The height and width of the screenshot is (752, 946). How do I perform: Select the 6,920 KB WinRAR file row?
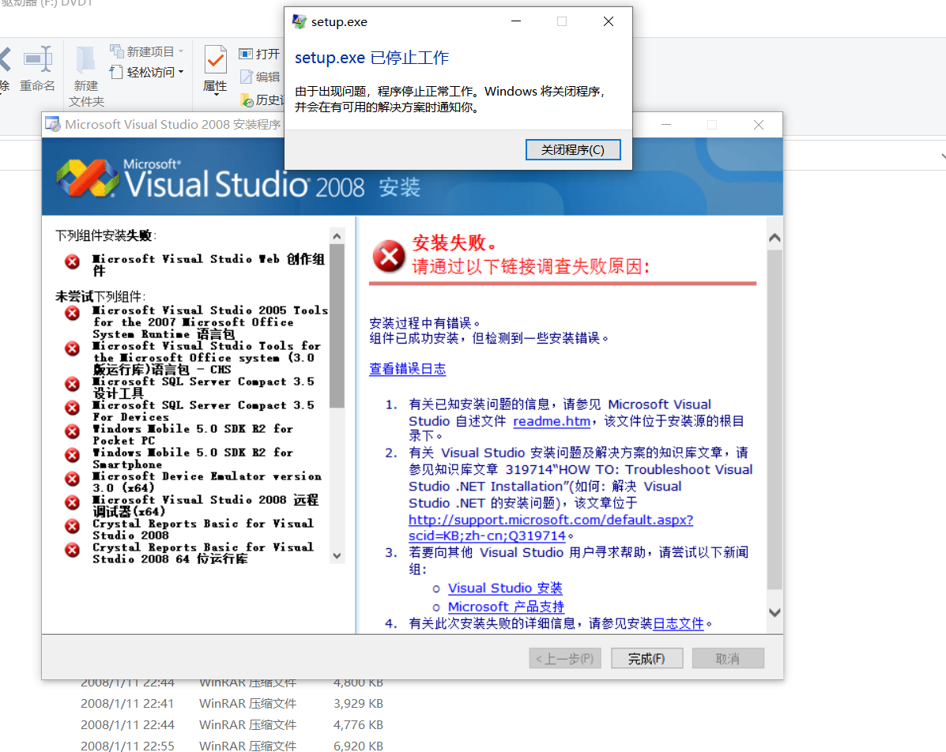[x=232, y=746]
